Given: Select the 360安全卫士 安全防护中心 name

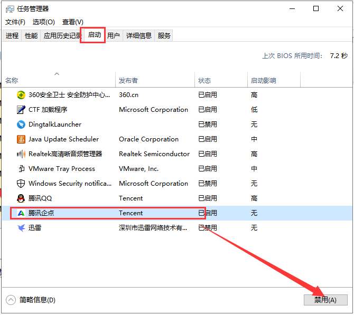Looking at the screenshot, I should point(69,95).
